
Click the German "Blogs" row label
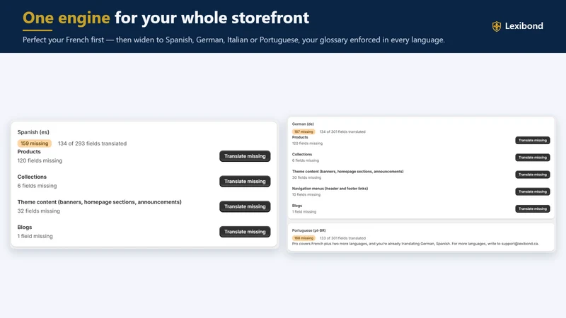[x=297, y=206]
